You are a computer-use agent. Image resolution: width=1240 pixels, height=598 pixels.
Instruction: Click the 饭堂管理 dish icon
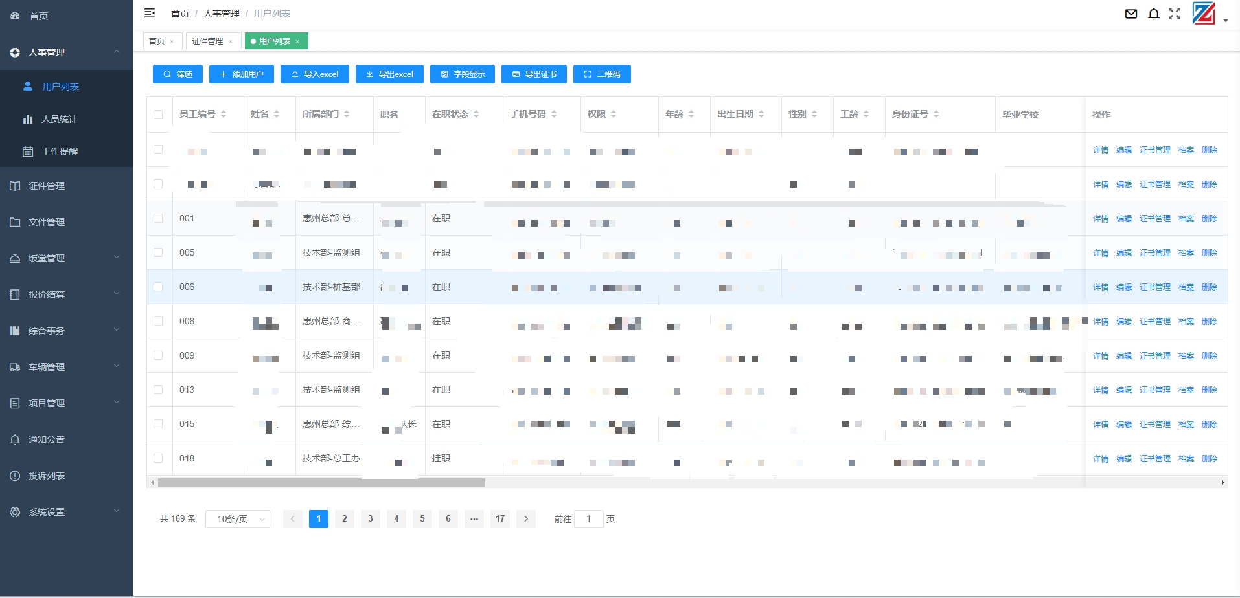15,258
